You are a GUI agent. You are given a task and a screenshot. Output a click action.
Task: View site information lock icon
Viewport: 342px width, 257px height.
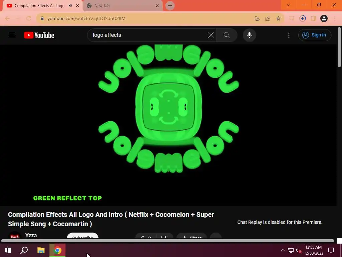[42, 18]
